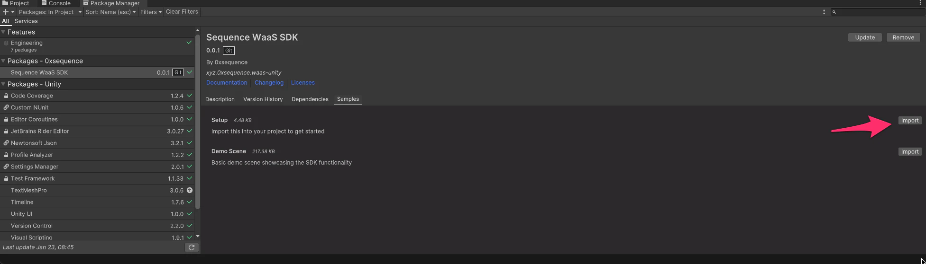Click the package search input field
This screenshot has width=926, height=264.
877,12
